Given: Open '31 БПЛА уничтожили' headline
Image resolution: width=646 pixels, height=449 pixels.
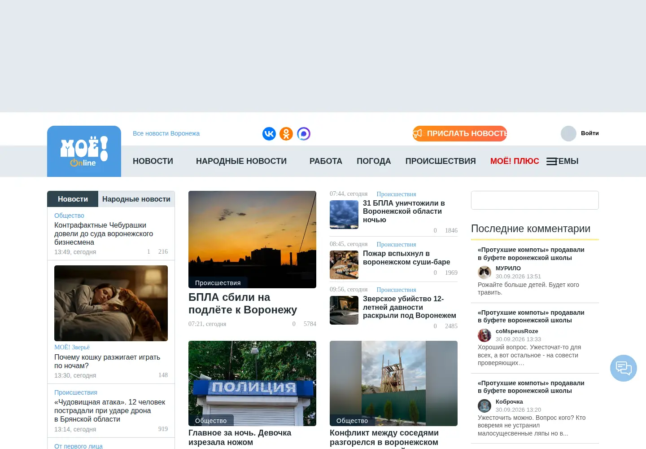Looking at the screenshot, I should point(404,211).
